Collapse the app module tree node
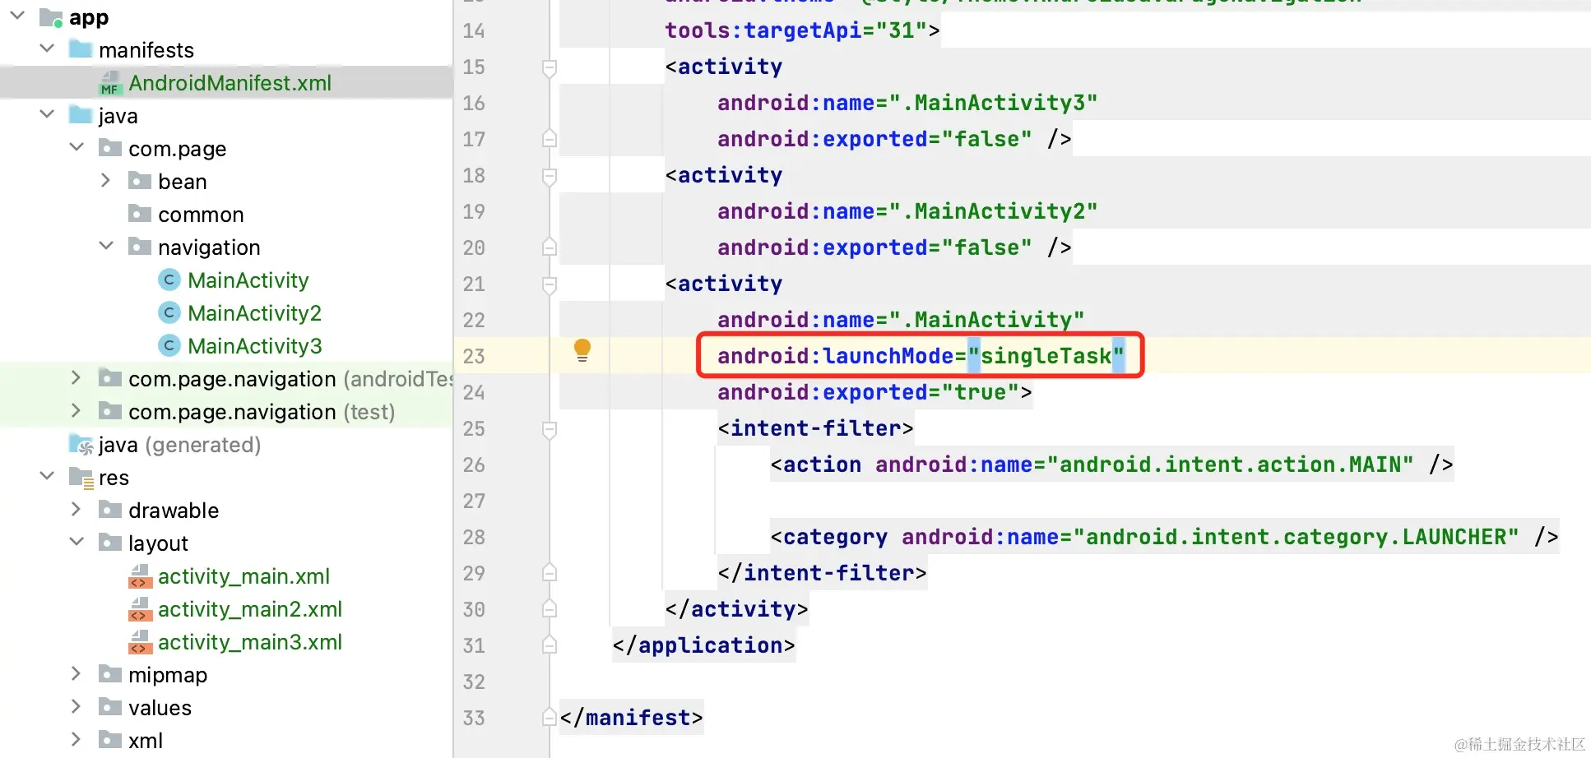Screen dimensions: 1591x758 click(17, 16)
